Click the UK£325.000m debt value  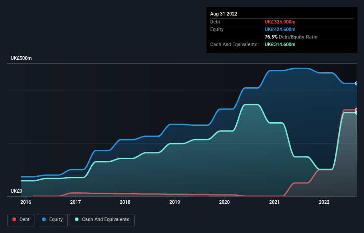pos(280,22)
